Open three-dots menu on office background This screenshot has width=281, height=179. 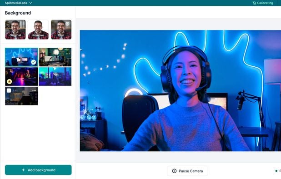tap(34, 90)
